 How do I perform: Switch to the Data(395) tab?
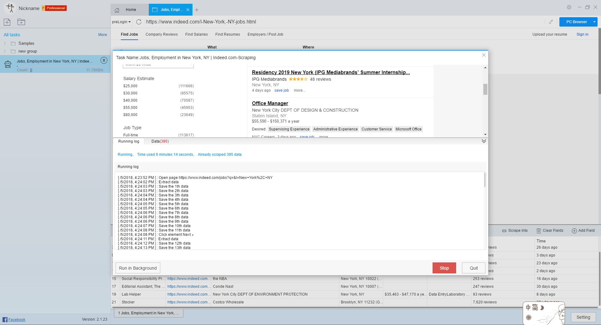(x=160, y=141)
